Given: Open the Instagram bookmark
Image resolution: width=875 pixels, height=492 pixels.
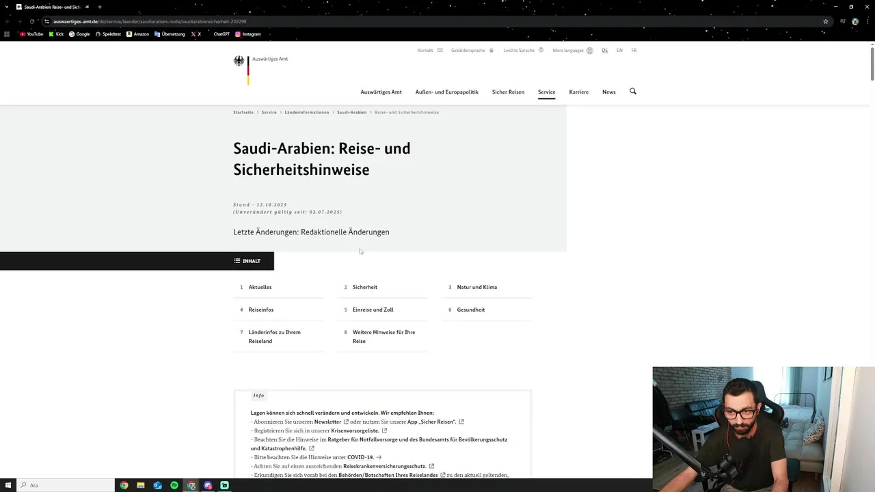Looking at the screenshot, I should 248,34.
